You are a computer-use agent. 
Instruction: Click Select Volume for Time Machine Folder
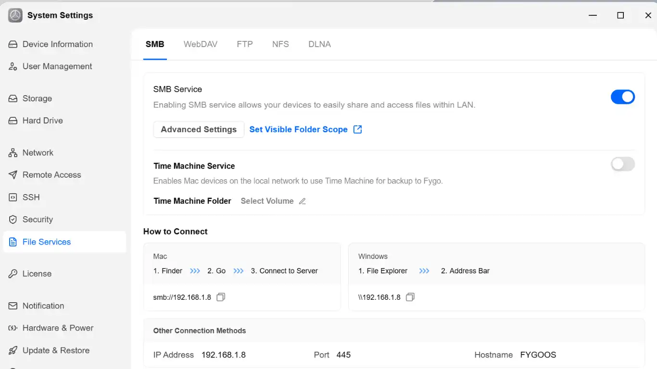click(x=267, y=201)
